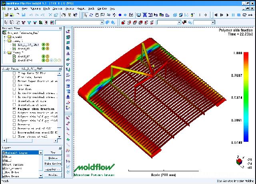The width and height of the screenshot is (256, 184).
Task: Toggle the Part surface layer checkbox
Action: 4,164
